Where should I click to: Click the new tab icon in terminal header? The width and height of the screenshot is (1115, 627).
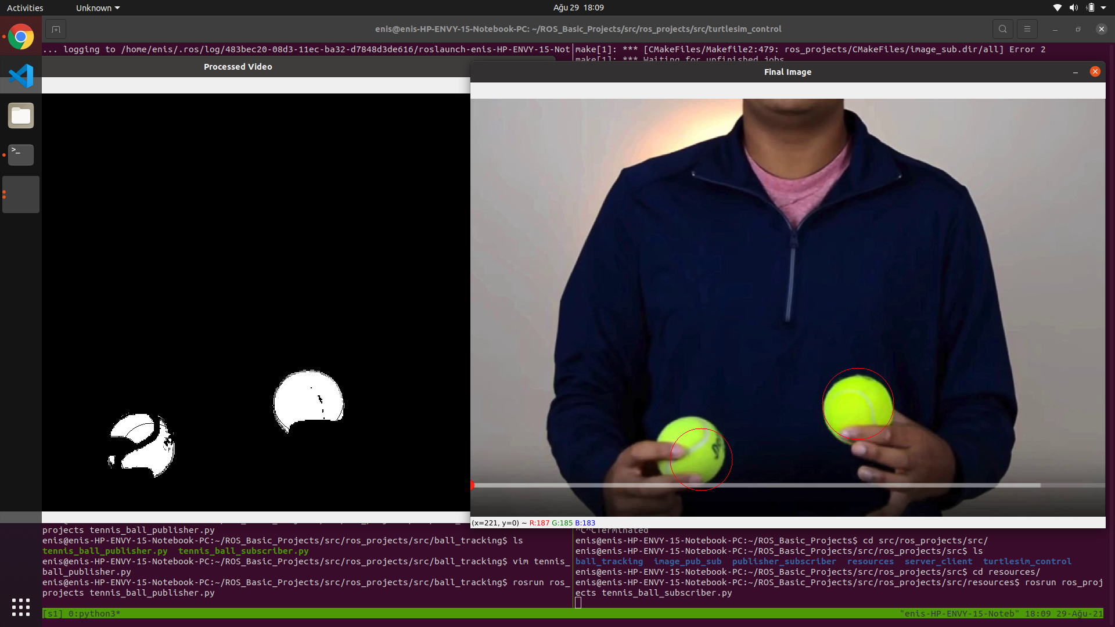[56, 29]
